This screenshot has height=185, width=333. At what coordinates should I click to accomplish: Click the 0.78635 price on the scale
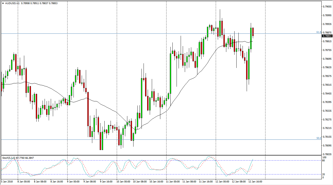[x=327, y=67]
